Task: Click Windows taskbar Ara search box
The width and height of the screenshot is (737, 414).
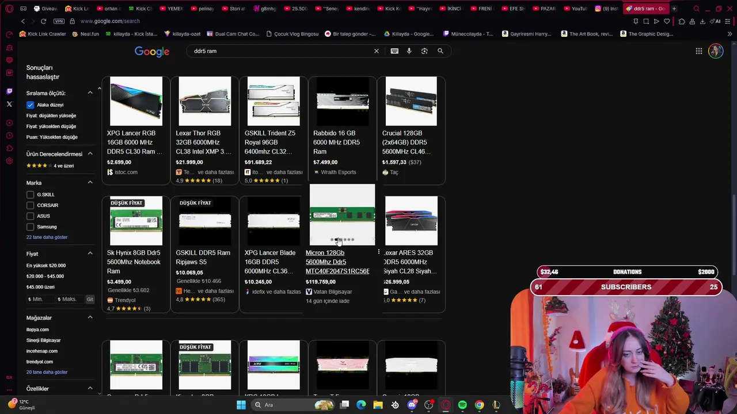Action: 294,405
